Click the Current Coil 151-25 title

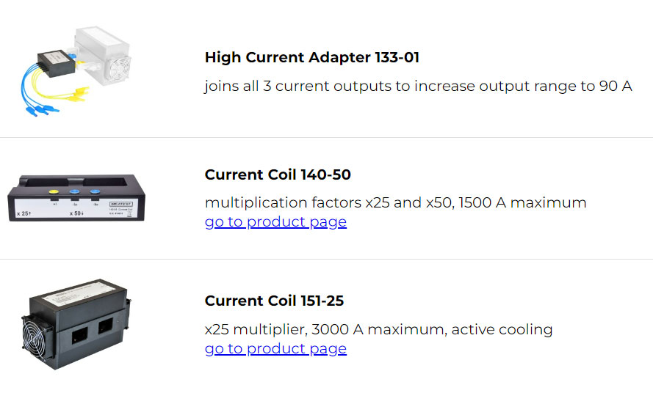click(274, 301)
